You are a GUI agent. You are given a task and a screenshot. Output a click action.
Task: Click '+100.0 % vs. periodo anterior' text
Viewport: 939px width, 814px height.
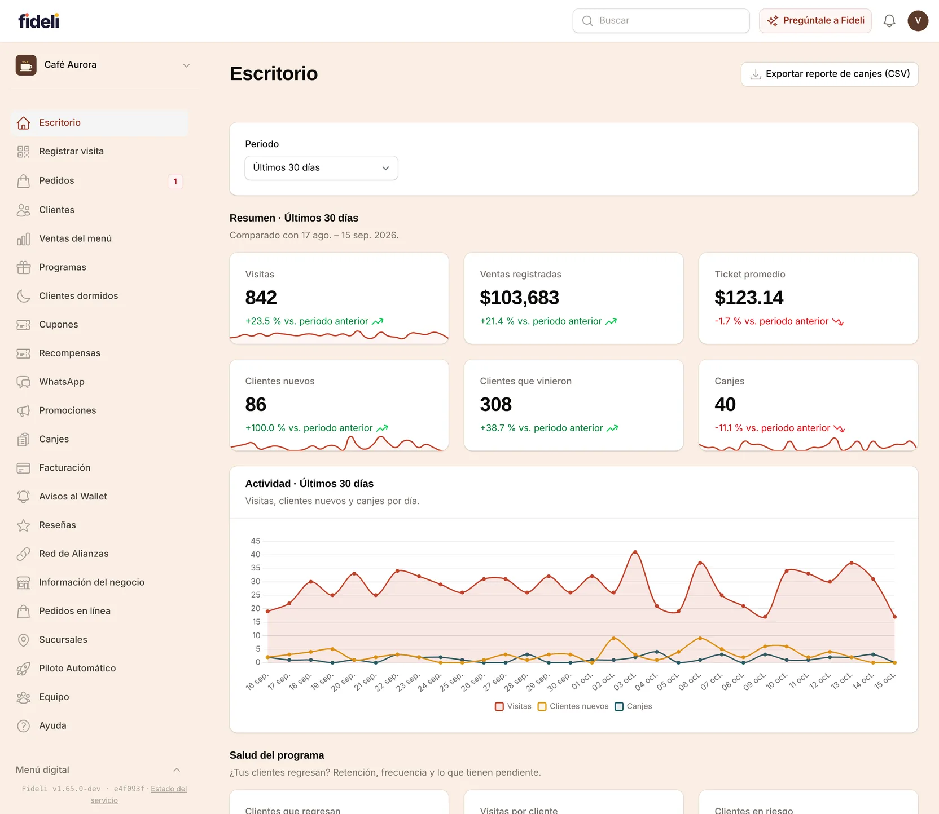[309, 428]
